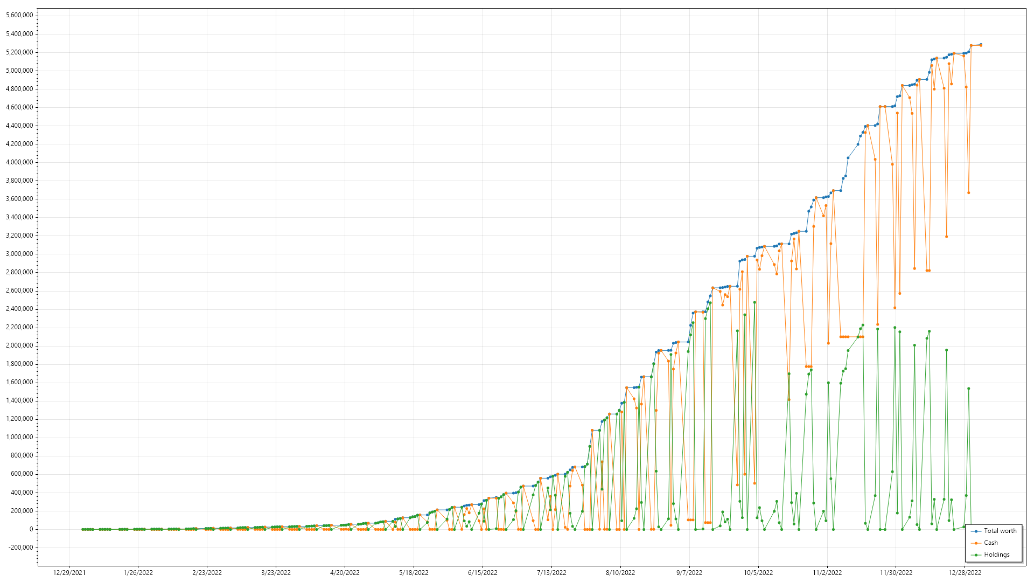Click the 2,200,000 value axis label
This screenshot has width=1034, height=582.
coord(19,327)
